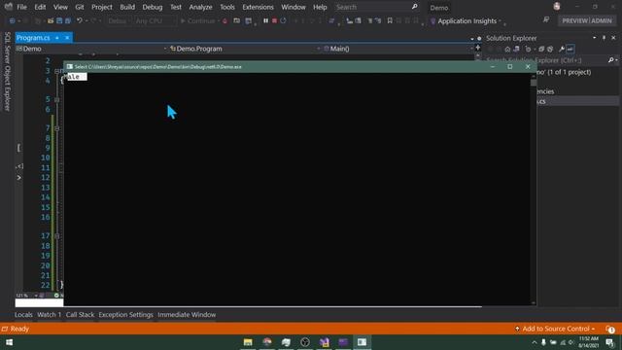Click the Solution Explorer wrench Properties icon
Viewport: 622px width, 350px height.
point(562,50)
